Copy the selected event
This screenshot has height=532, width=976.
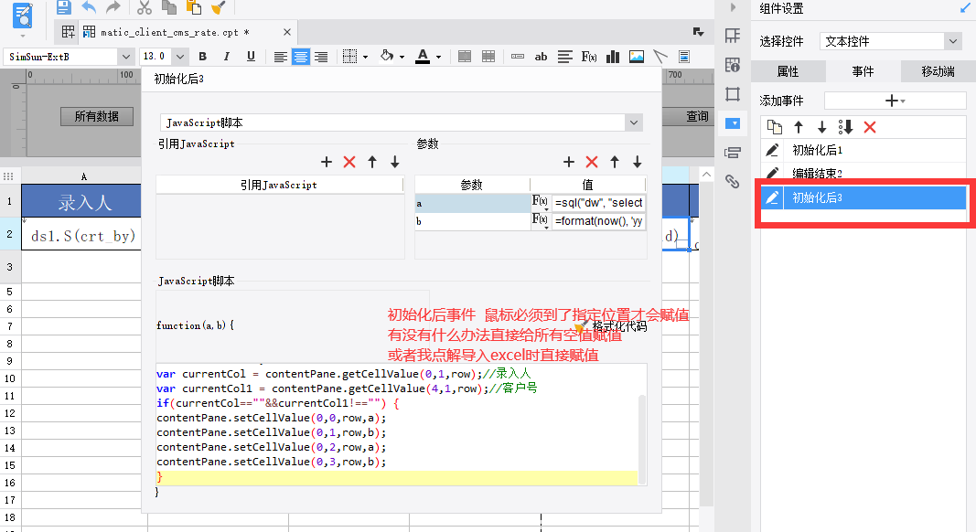[x=775, y=128]
